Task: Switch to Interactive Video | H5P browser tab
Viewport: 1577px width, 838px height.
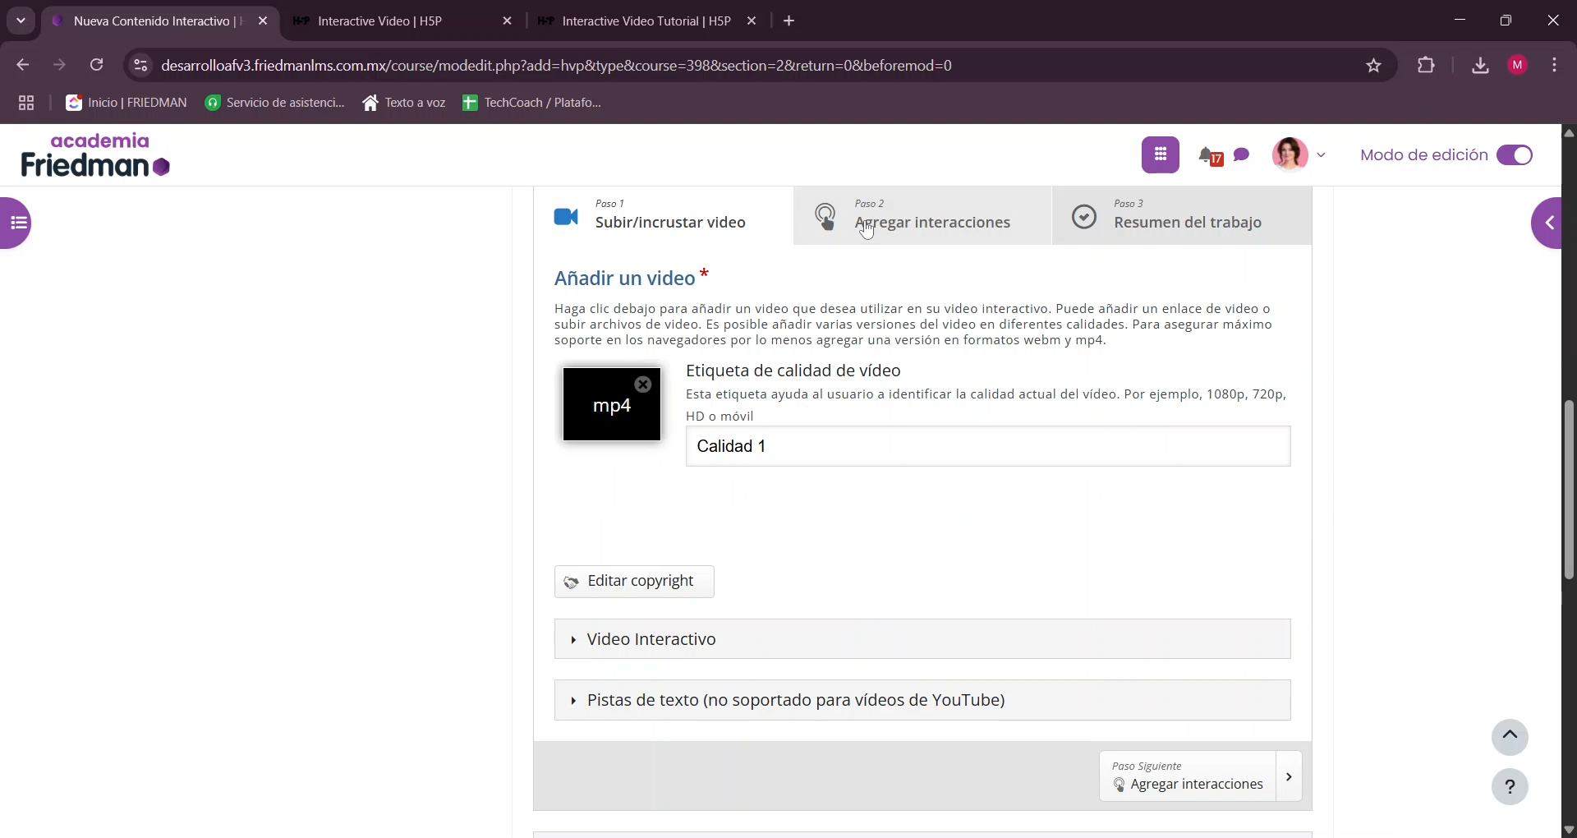Action: tap(402, 21)
